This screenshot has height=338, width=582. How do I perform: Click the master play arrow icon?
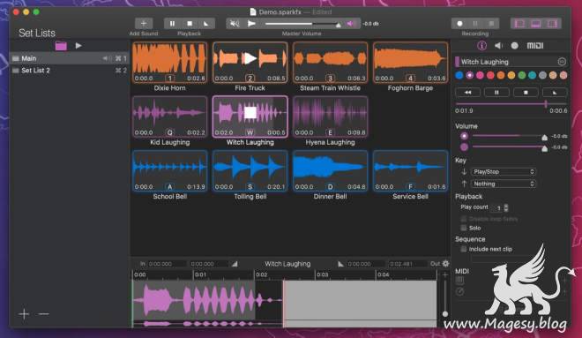[251, 24]
